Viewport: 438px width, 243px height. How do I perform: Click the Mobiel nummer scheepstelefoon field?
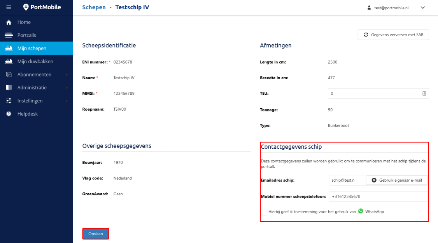click(x=378, y=196)
